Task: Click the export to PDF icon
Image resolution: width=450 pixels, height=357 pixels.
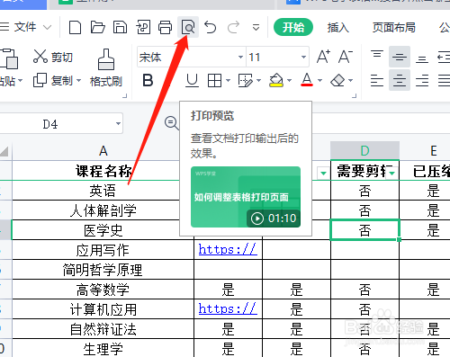Action: [x=143, y=27]
